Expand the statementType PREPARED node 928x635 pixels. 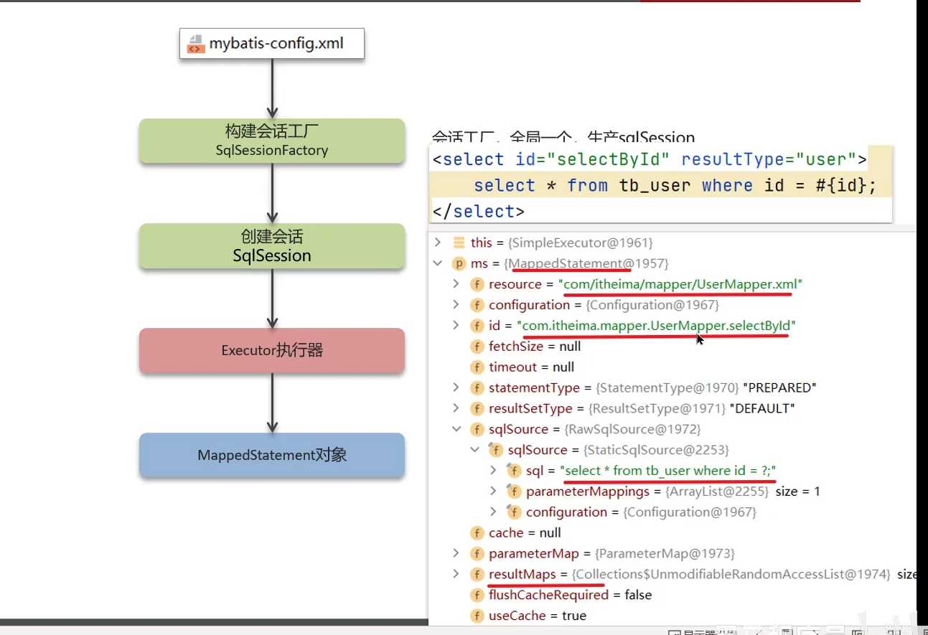456,387
